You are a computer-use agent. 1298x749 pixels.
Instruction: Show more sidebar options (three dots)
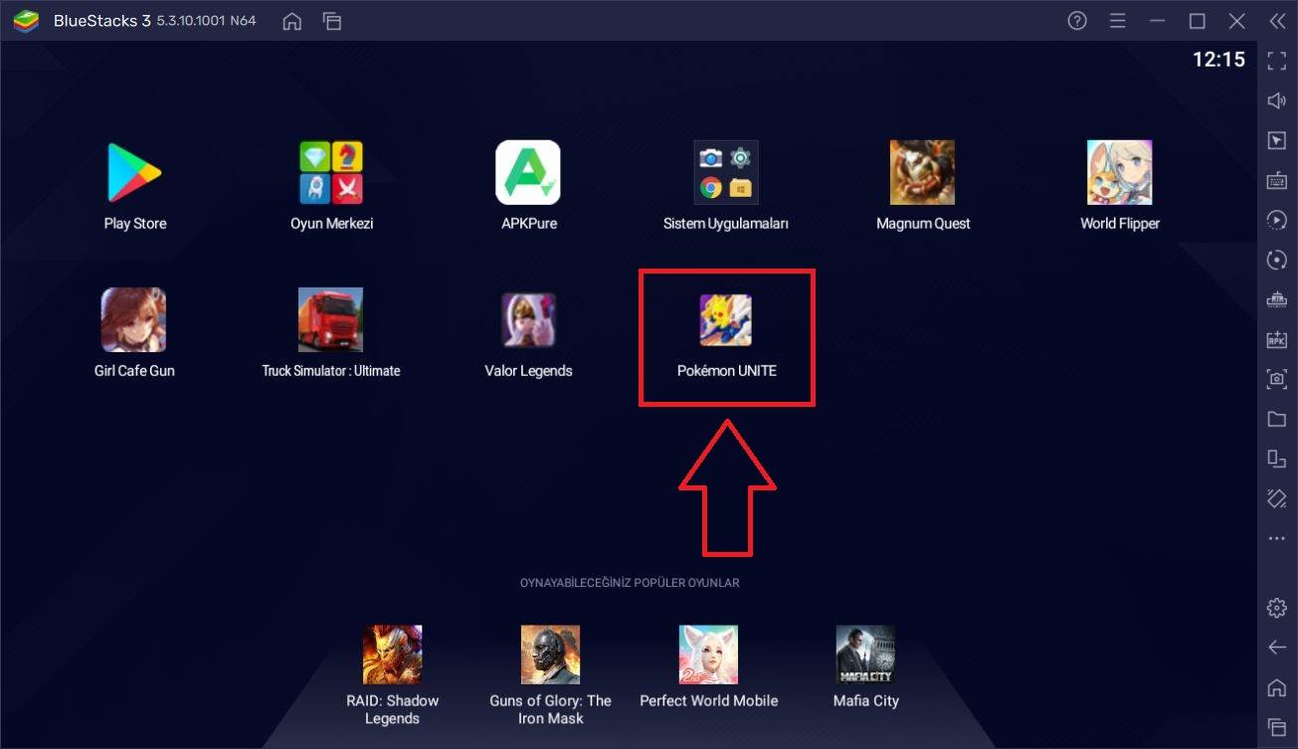[x=1277, y=538]
